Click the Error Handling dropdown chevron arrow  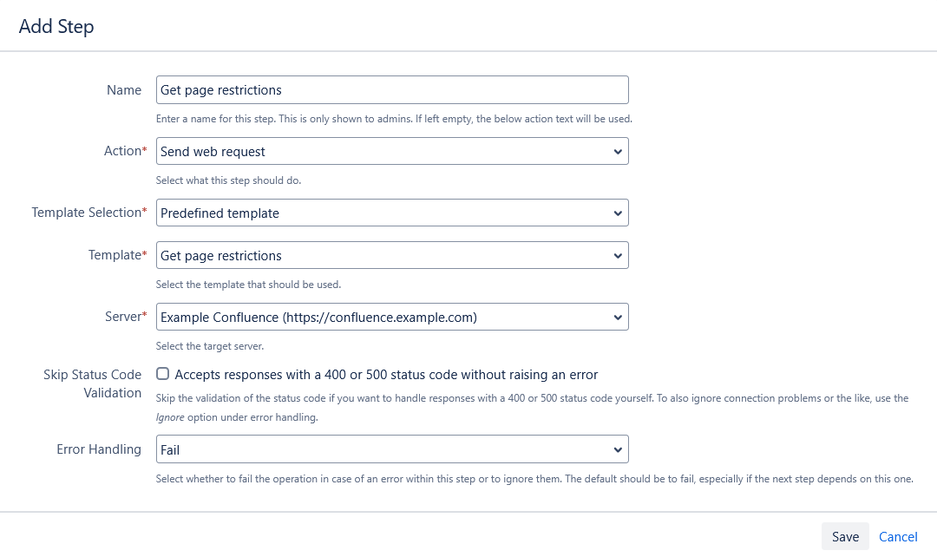click(x=618, y=450)
